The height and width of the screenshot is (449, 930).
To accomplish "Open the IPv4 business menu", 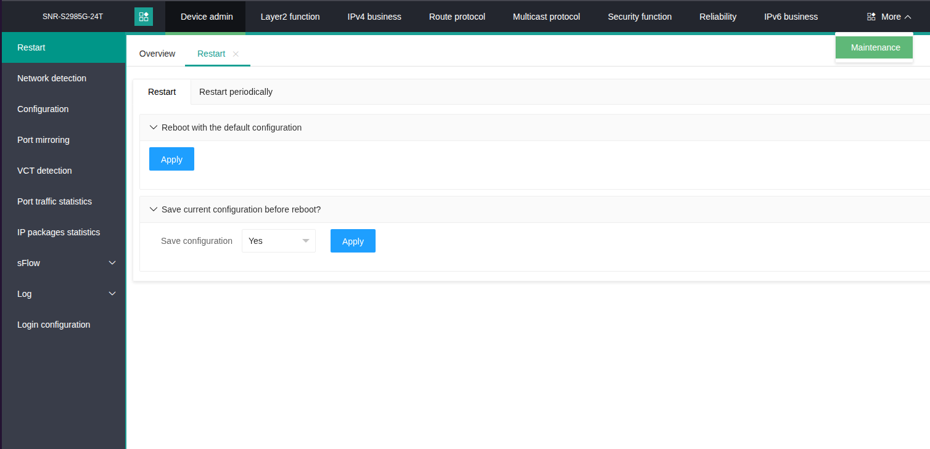I will [374, 17].
